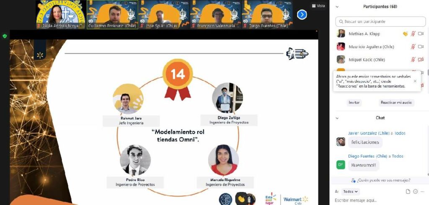Select Paula Andrea Moya video thumbnail
Image resolution: width=429 pixels, height=205 pixels.
pyautogui.click(x=61, y=14)
